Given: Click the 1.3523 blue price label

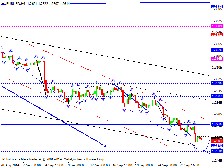Looking at the screenshot, I should 216,6.
